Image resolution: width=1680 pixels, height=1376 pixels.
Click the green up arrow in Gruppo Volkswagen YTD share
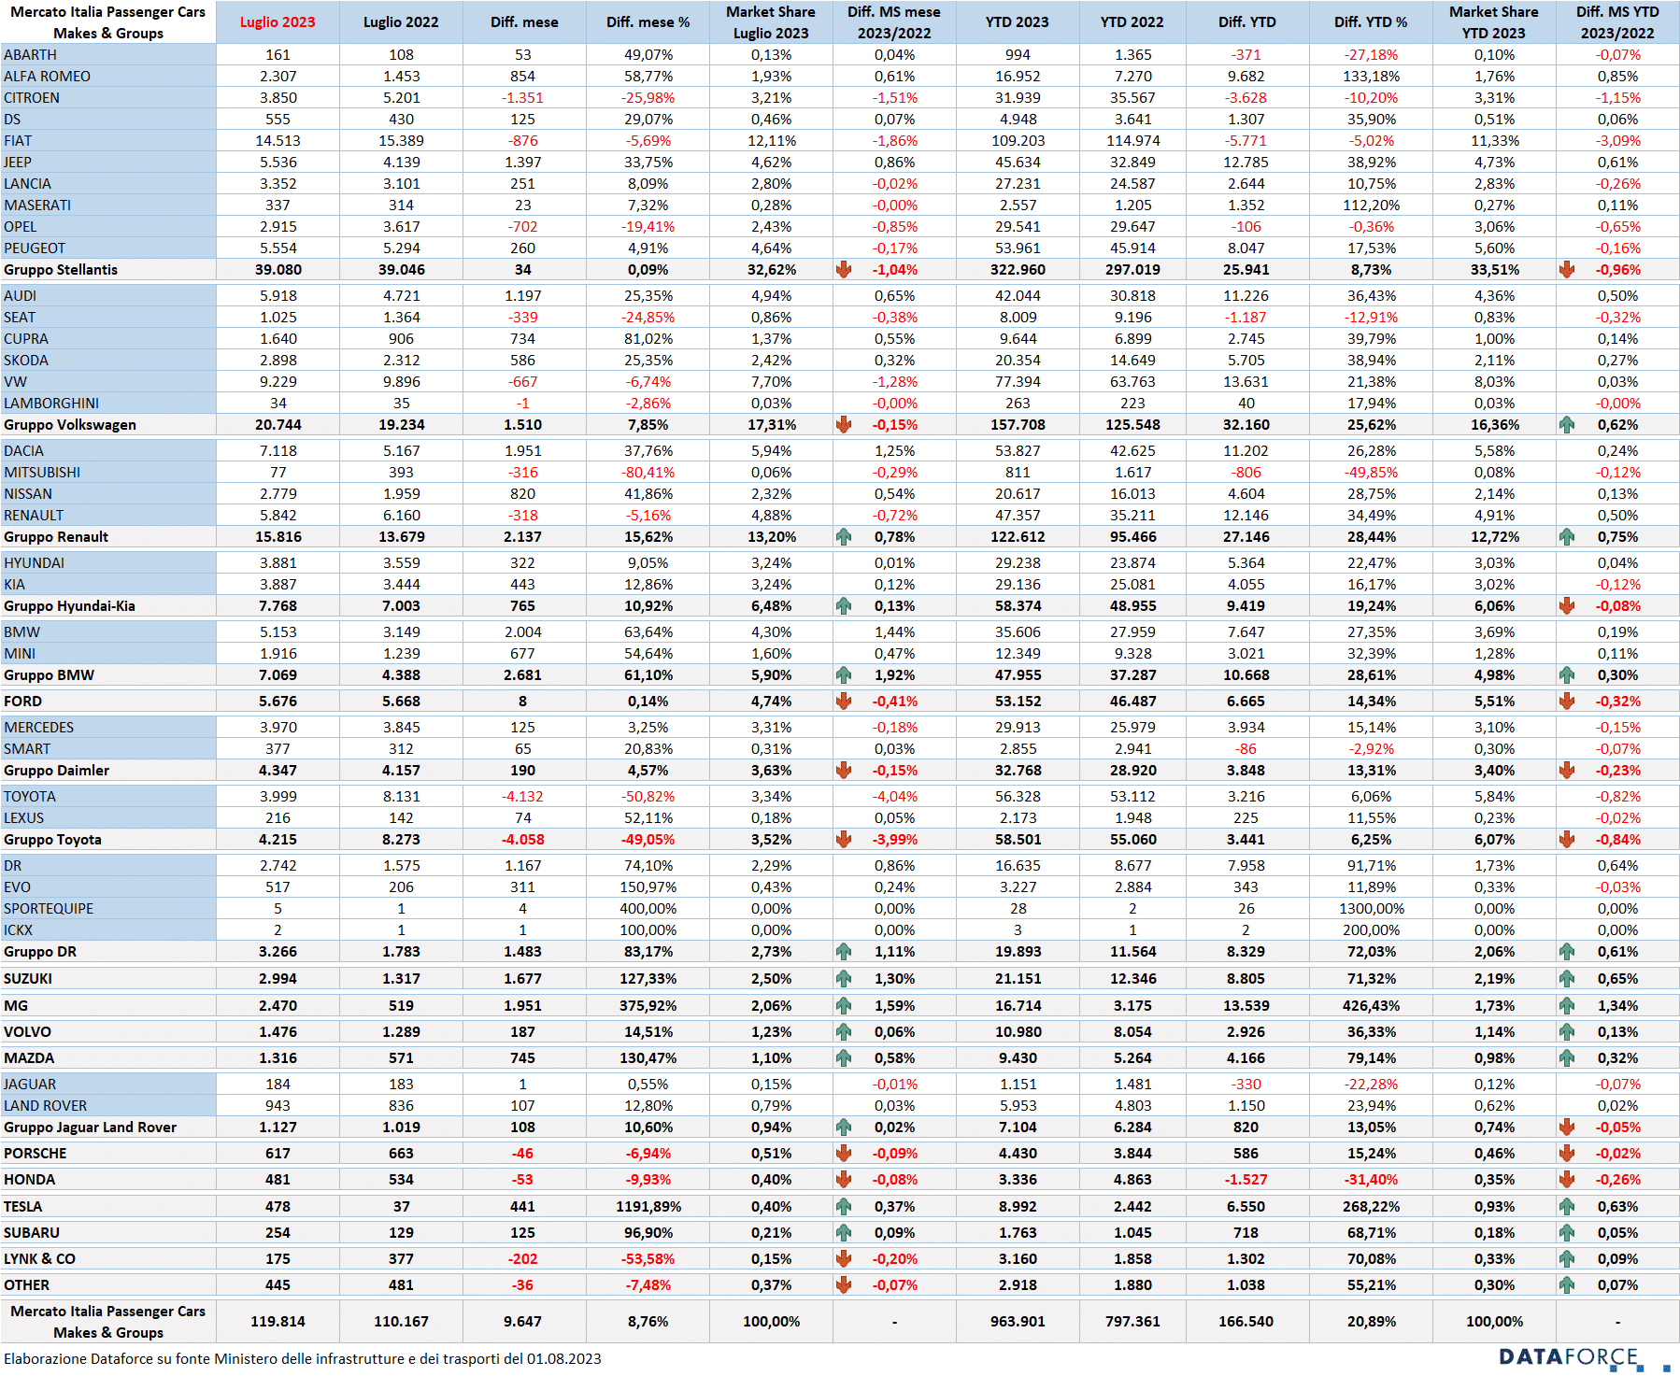(1567, 425)
